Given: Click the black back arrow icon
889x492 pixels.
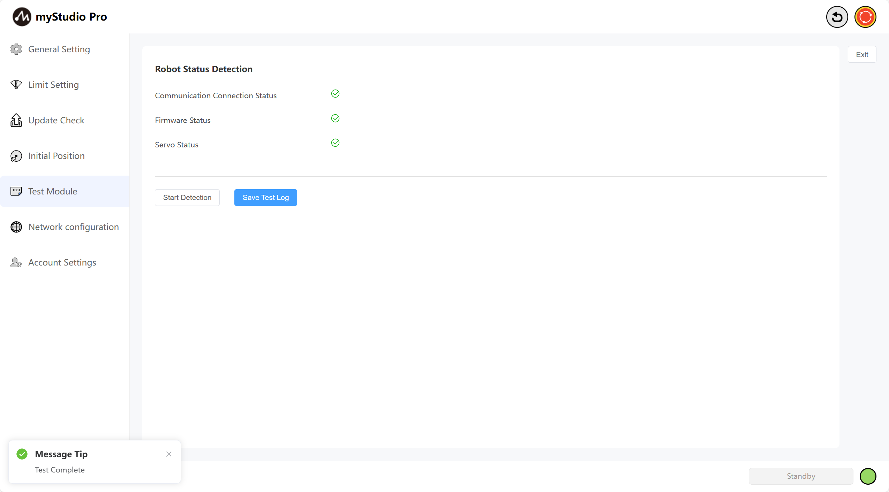Looking at the screenshot, I should 837,17.
